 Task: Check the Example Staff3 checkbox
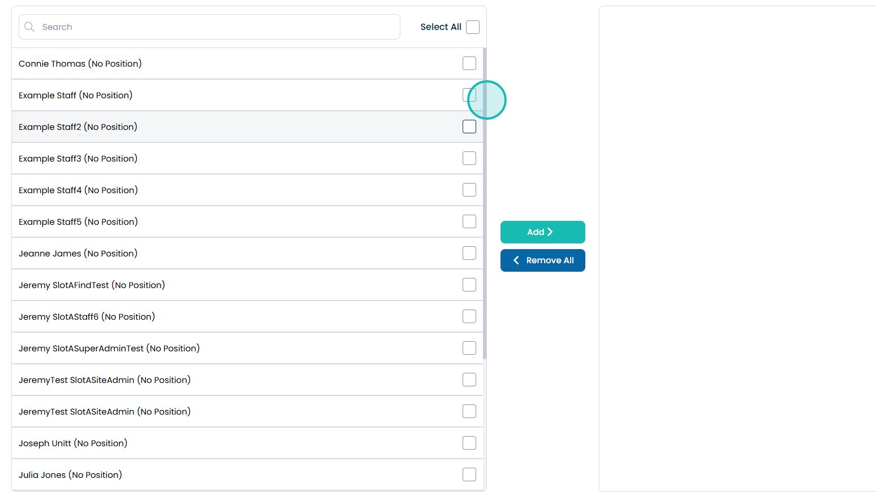coord(469,158)
